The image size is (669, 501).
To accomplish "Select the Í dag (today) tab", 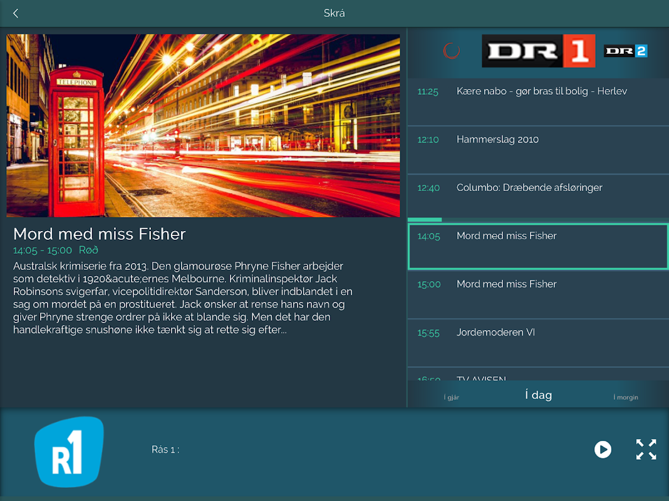I will click(x=539, y=395).
